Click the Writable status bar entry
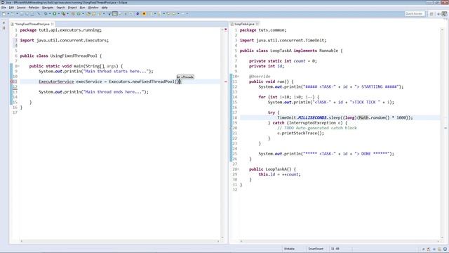The image size is (449, 253). click(x=289, y=249)
